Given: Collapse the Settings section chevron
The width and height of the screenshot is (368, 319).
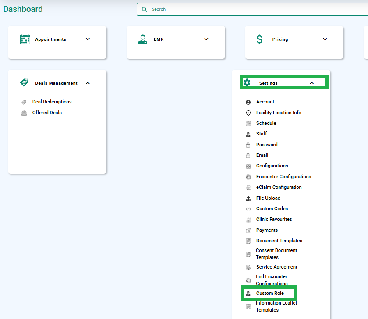Looking at the screenshot, I should (x=311, y=83).
